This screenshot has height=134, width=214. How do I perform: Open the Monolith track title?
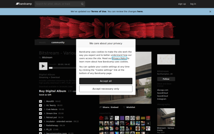coord(50,101)
